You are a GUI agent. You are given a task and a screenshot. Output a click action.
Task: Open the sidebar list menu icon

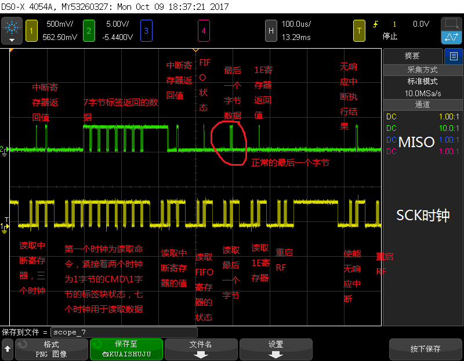click(454, 56)
